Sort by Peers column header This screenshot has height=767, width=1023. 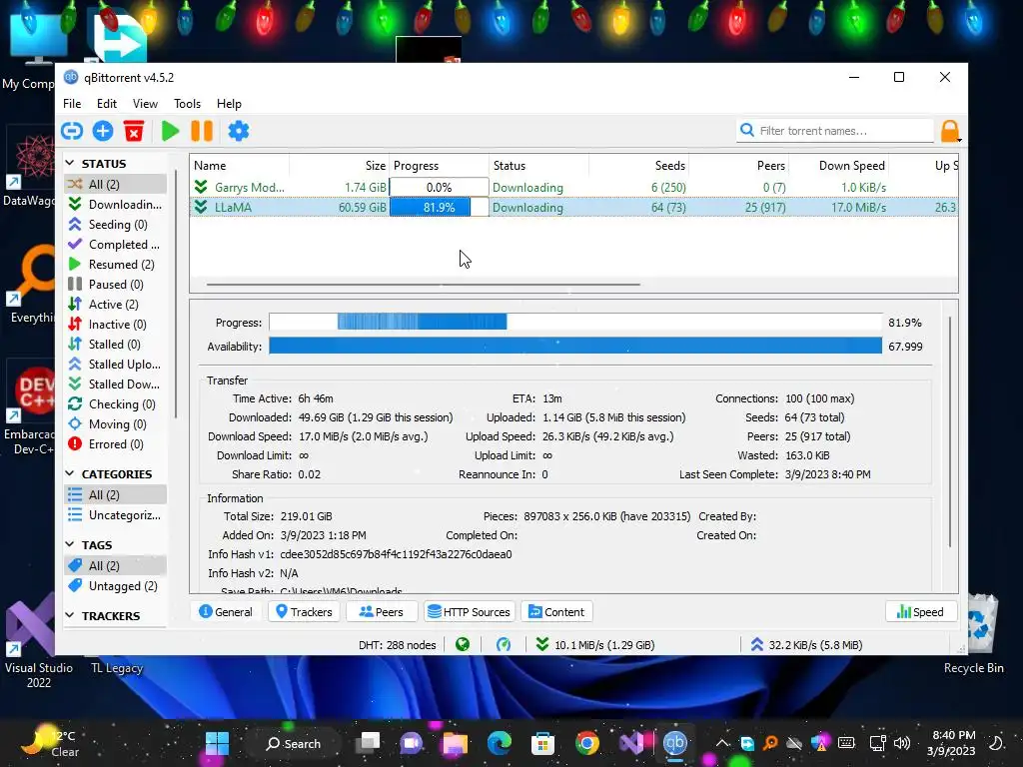pyautogui.click(x=739, y=166)
